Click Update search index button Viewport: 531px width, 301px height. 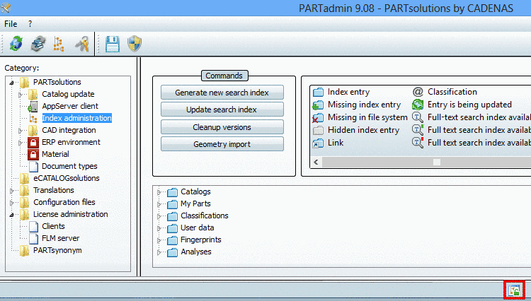(x=222, y=110)
